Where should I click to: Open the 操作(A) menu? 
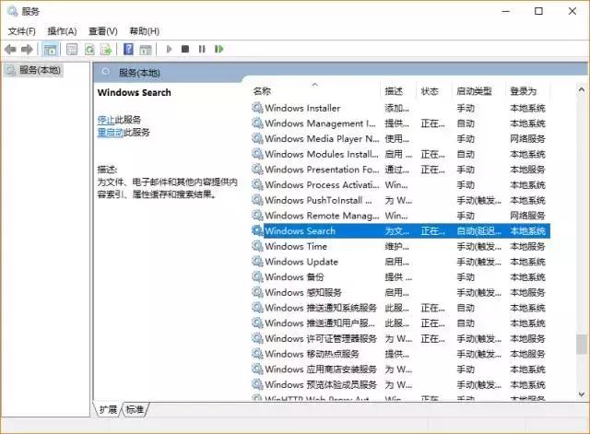pos(62,30)
